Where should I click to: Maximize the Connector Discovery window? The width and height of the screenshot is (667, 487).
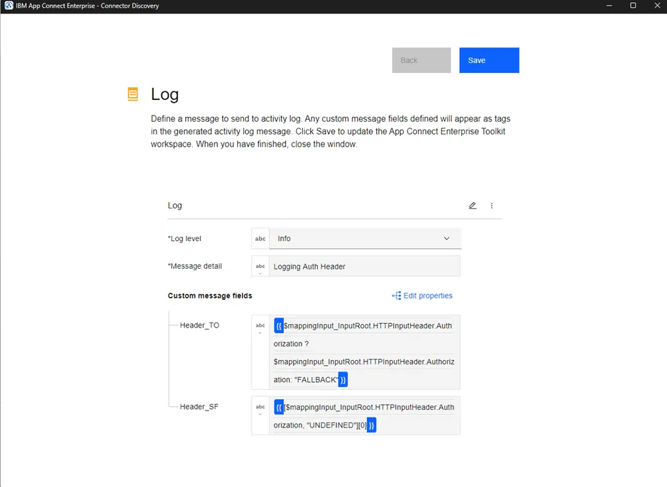pyautogui.click(x=633, y=6)
